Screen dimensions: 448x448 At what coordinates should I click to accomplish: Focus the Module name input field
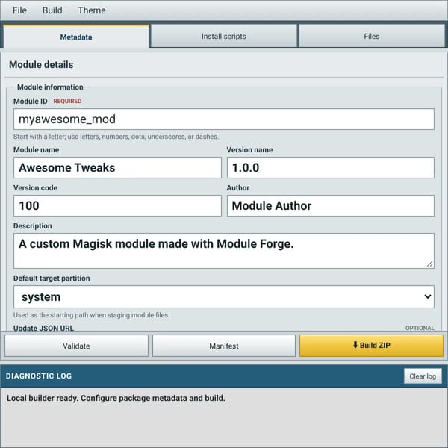117,168
